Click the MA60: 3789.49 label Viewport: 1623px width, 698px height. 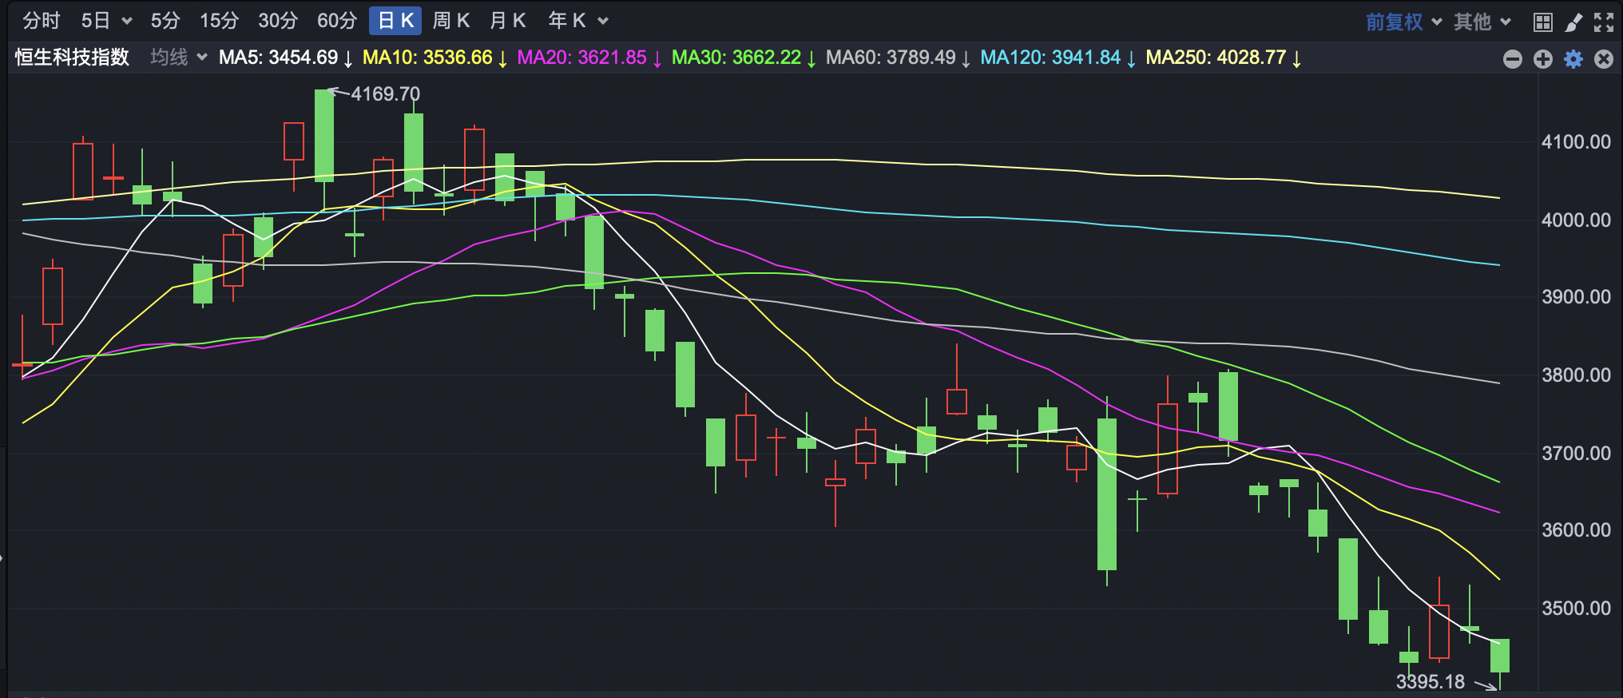click(898, 58)
